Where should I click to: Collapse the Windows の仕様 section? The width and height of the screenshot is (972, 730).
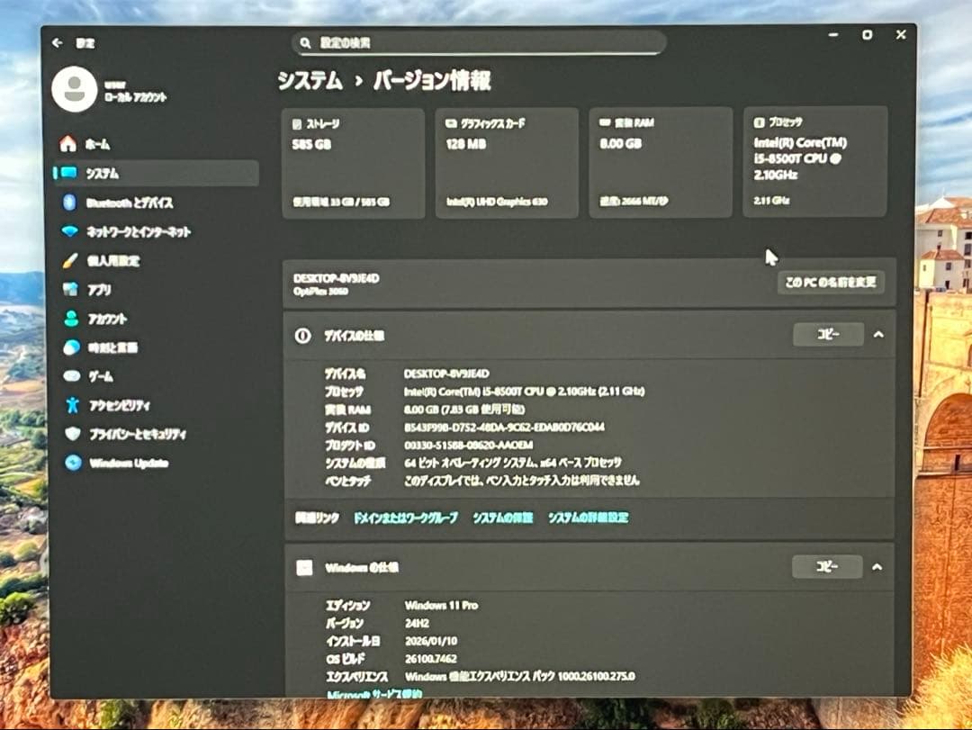click(877, 567)
